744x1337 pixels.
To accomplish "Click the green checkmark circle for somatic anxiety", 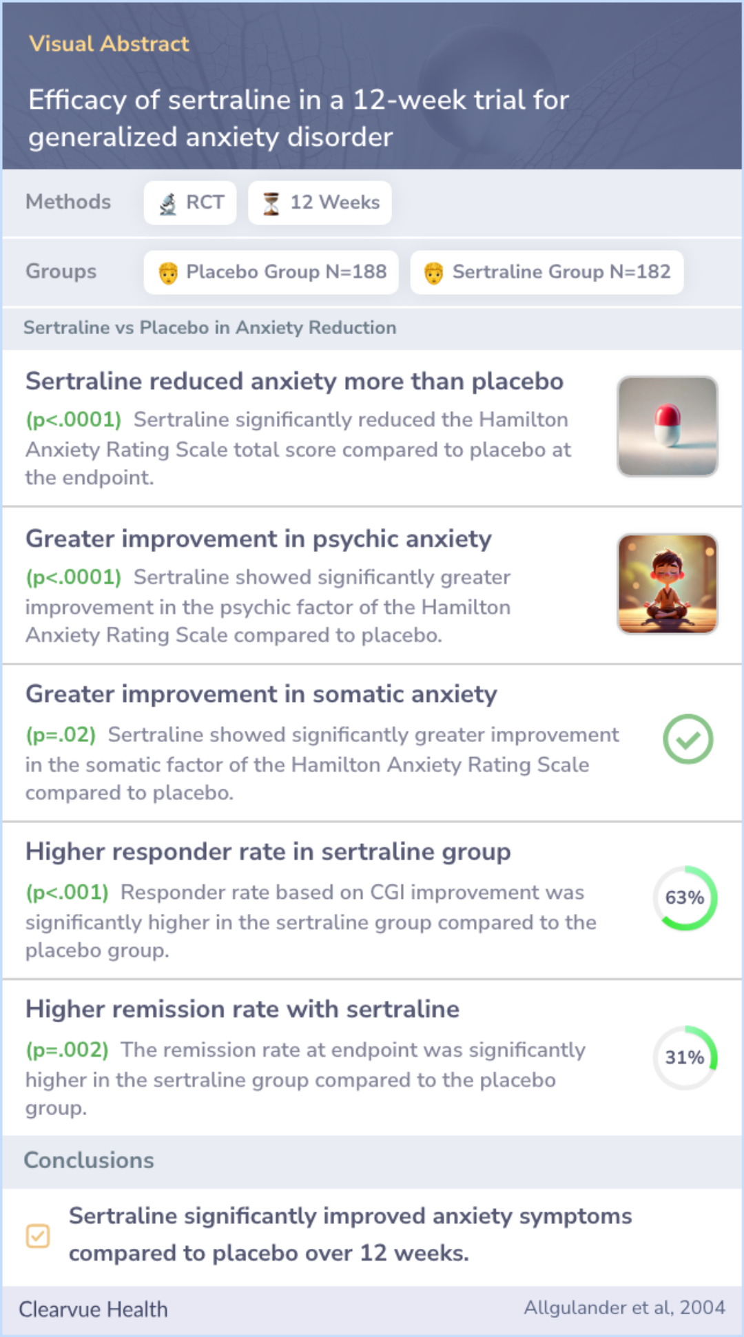I will [688, 739].
